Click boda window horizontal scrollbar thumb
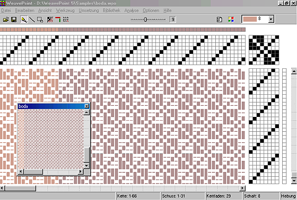The width and height of the screenshot is (297, 200). 33,171
